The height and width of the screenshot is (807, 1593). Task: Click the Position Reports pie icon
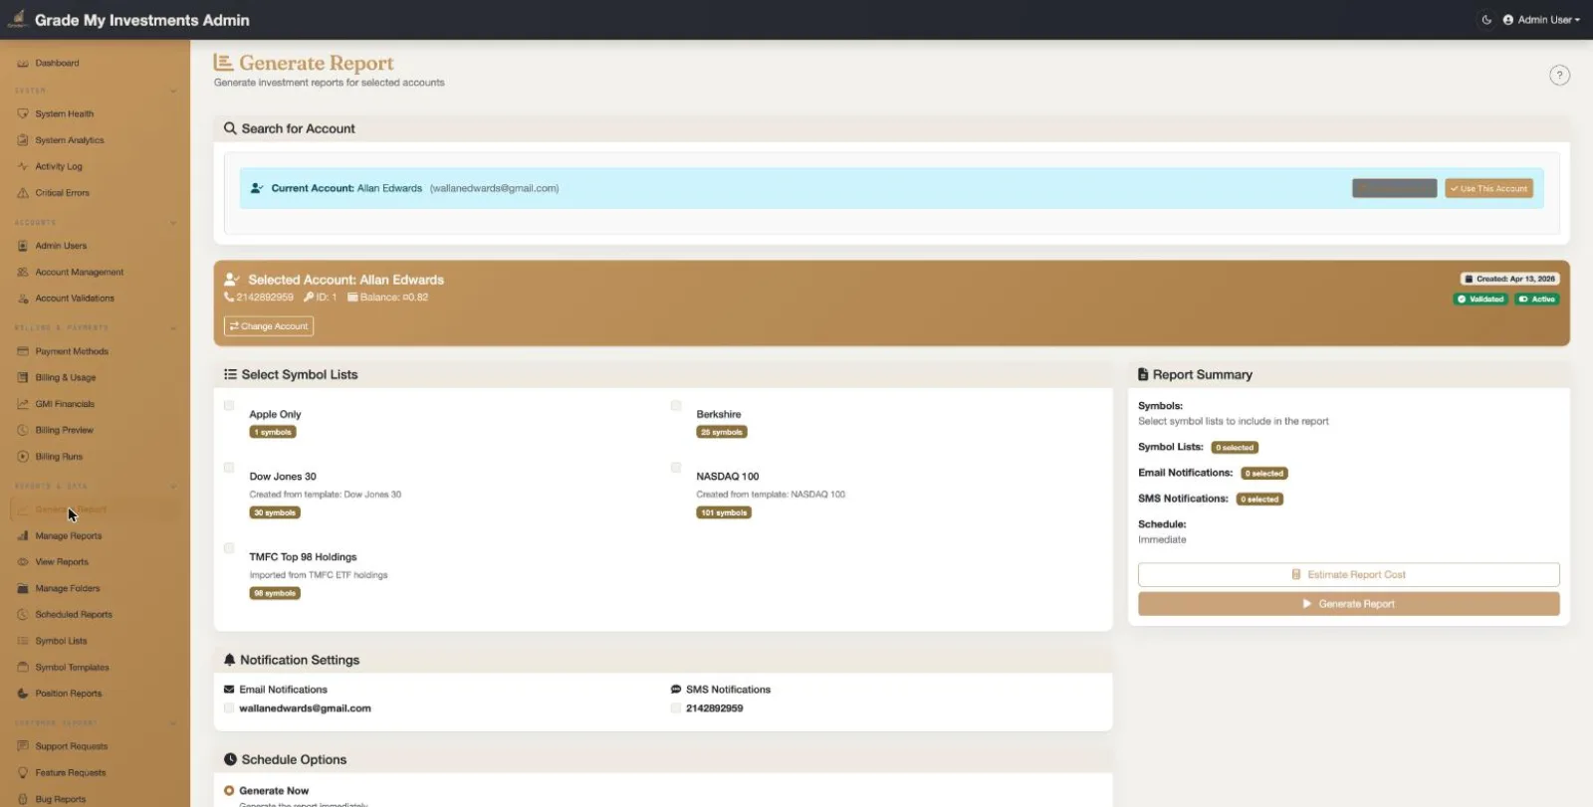[x=23, y=694]
